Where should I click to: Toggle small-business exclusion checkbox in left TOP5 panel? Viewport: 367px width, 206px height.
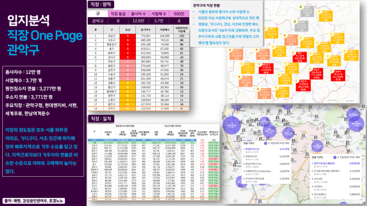point(265,143)
